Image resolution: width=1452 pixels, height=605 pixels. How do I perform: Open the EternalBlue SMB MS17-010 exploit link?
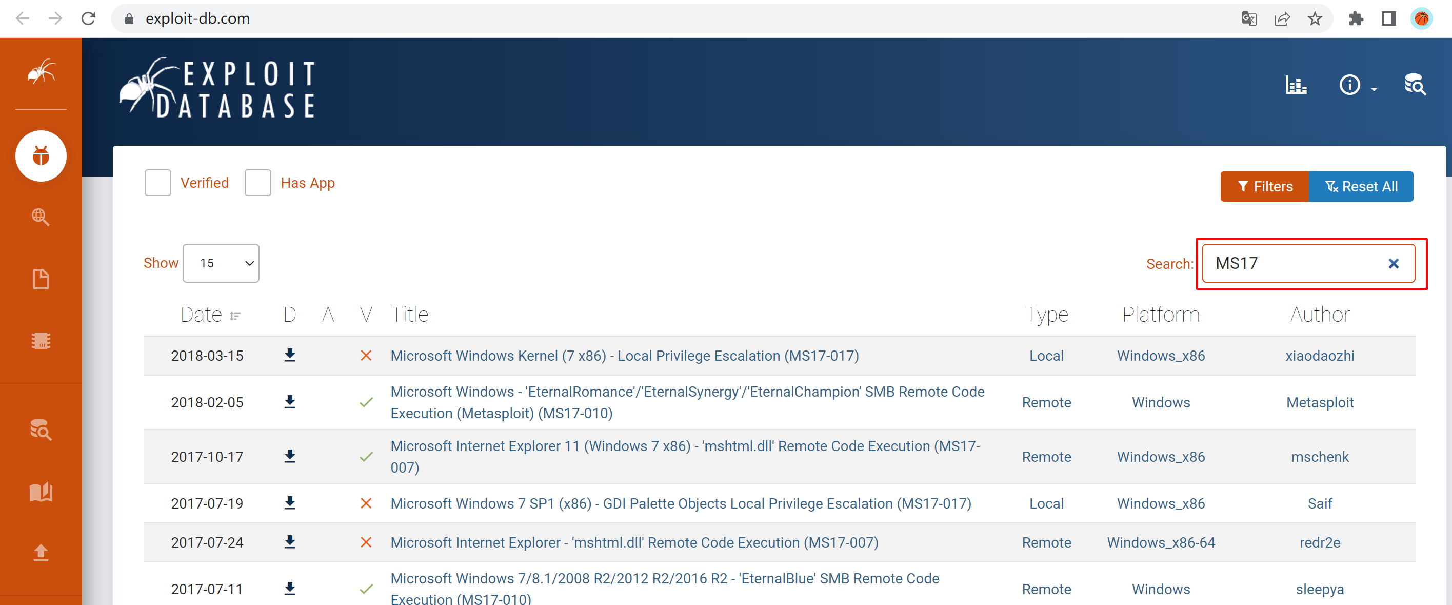coord(664,579)
